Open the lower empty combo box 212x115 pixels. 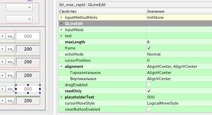click(19, 19)
